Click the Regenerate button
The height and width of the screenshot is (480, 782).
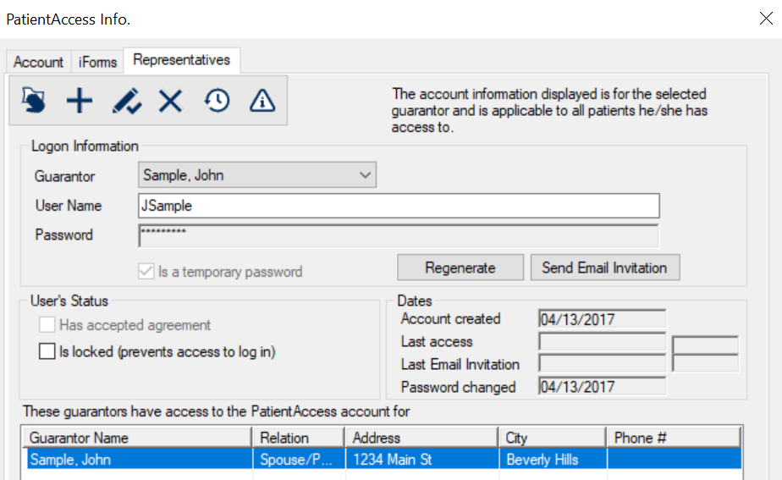point(460,268)
